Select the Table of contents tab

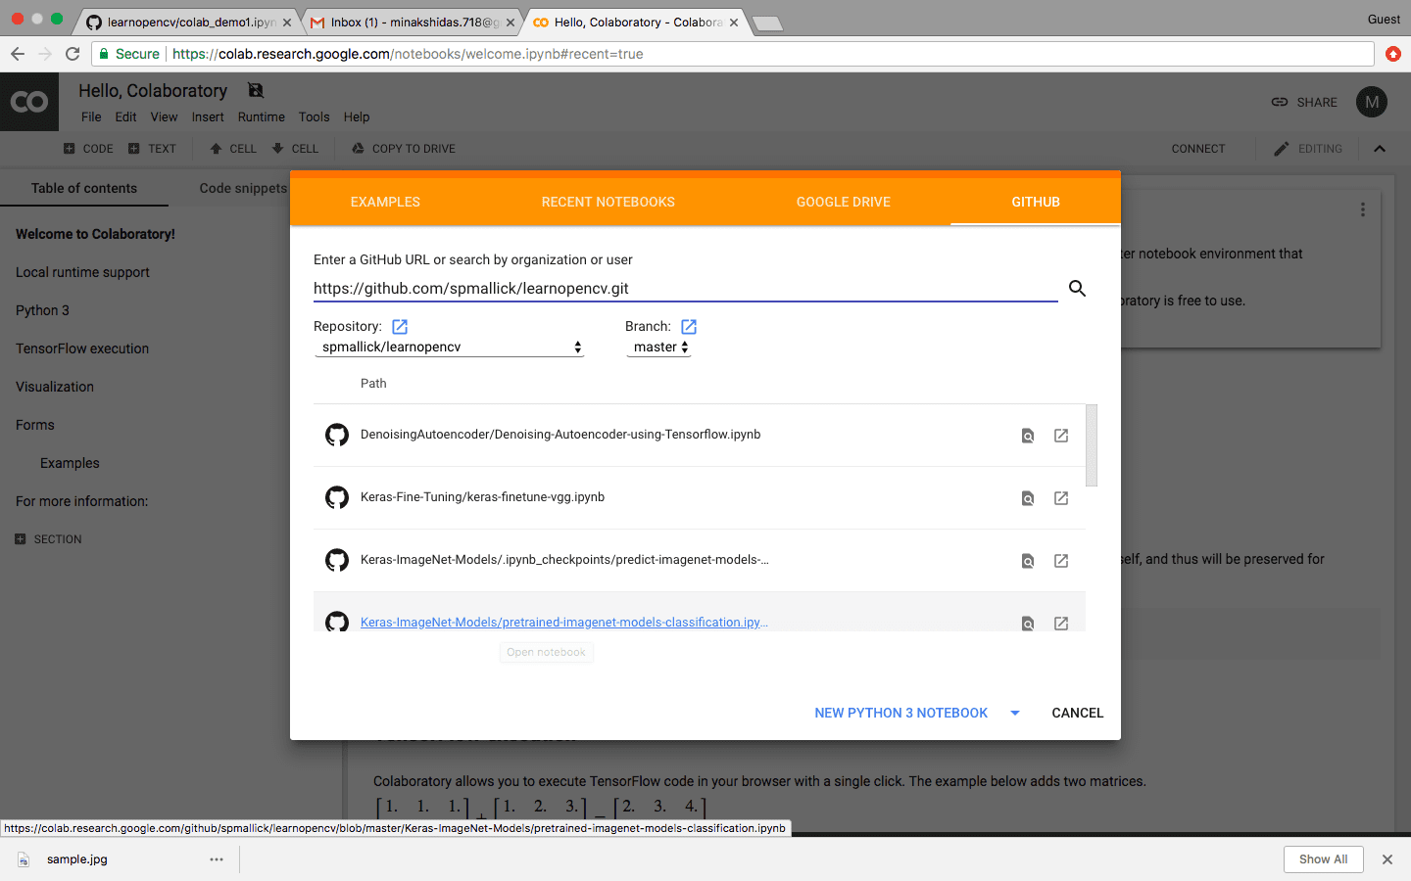pos(84,188)
